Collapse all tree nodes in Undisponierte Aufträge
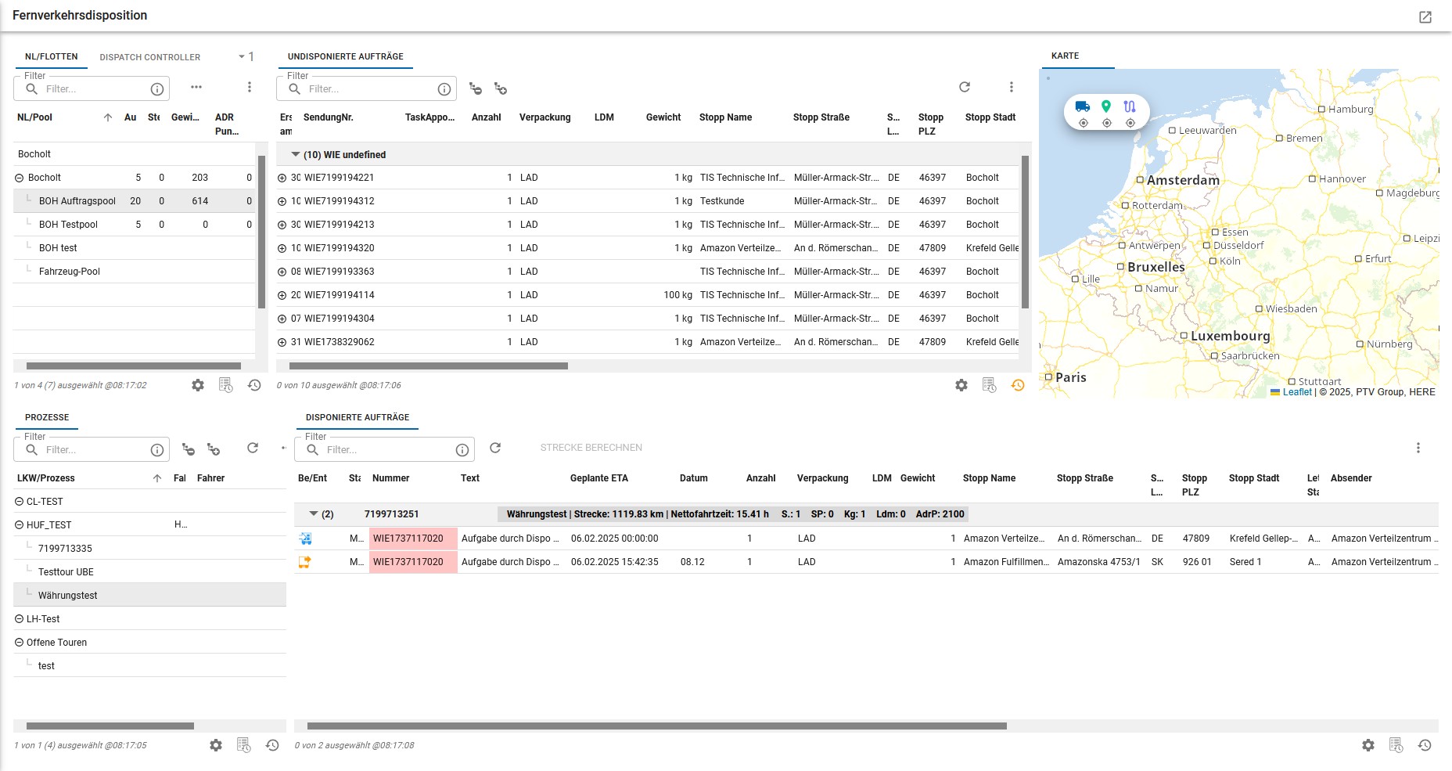Image resolution: width=1452 pixels, height=771 pixels. tap(476, 88)
